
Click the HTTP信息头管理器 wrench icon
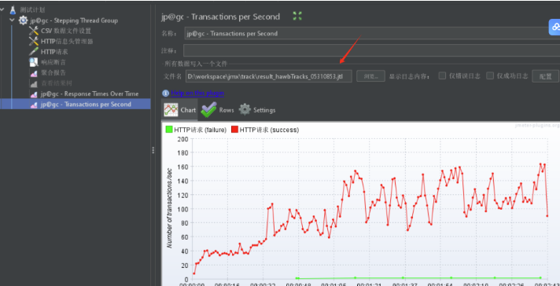click(x=34, y=41)
